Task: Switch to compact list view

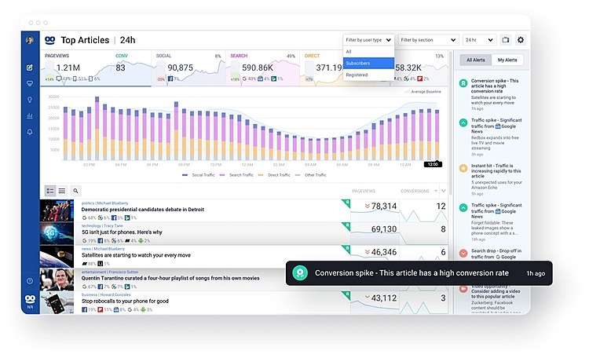Action: pos(62,191)
